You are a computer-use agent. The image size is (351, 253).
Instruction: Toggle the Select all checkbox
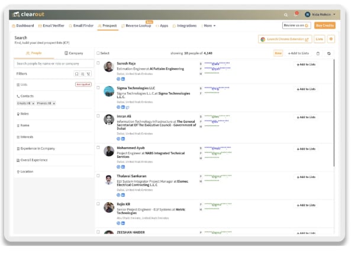coord(98,53)
